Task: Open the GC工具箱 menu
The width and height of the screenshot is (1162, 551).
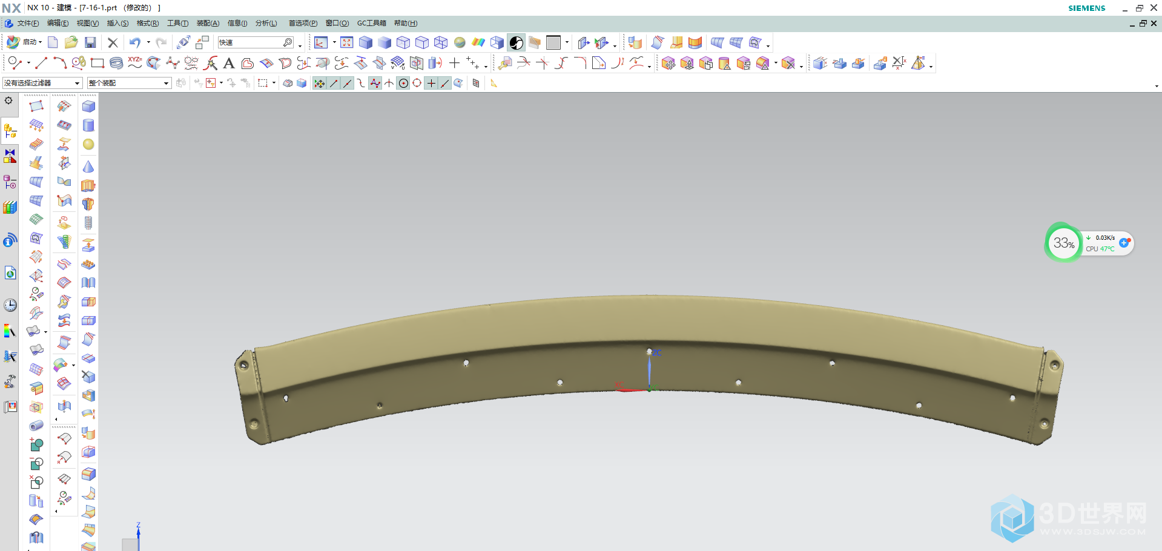Action: point(371,23)
